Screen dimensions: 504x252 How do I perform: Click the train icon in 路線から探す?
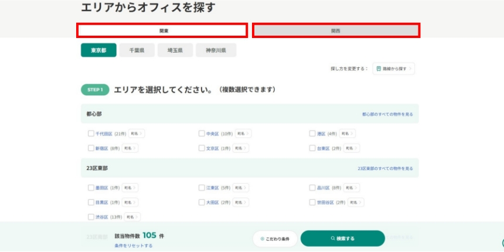[x=379, y=69]
